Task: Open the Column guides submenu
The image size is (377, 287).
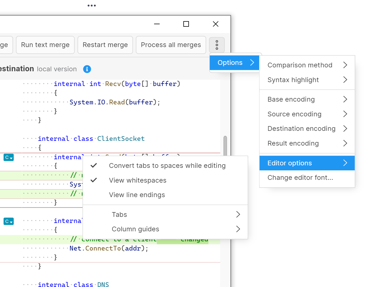Action: point(135,229)
